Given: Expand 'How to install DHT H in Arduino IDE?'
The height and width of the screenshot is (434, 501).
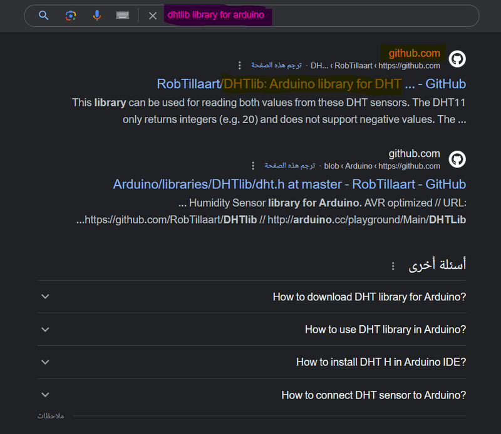Looking at the screenshot, I should [252, 362].
